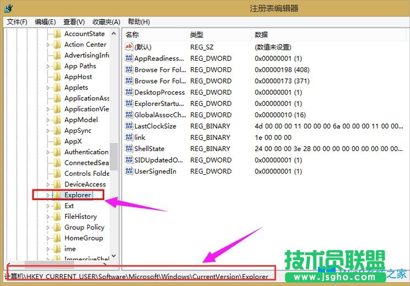
Task: Click the ExplorerStartu value icon
Action: [129, 104]
